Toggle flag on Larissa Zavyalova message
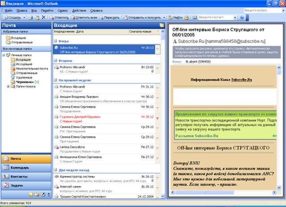 (x=158, y=148)
